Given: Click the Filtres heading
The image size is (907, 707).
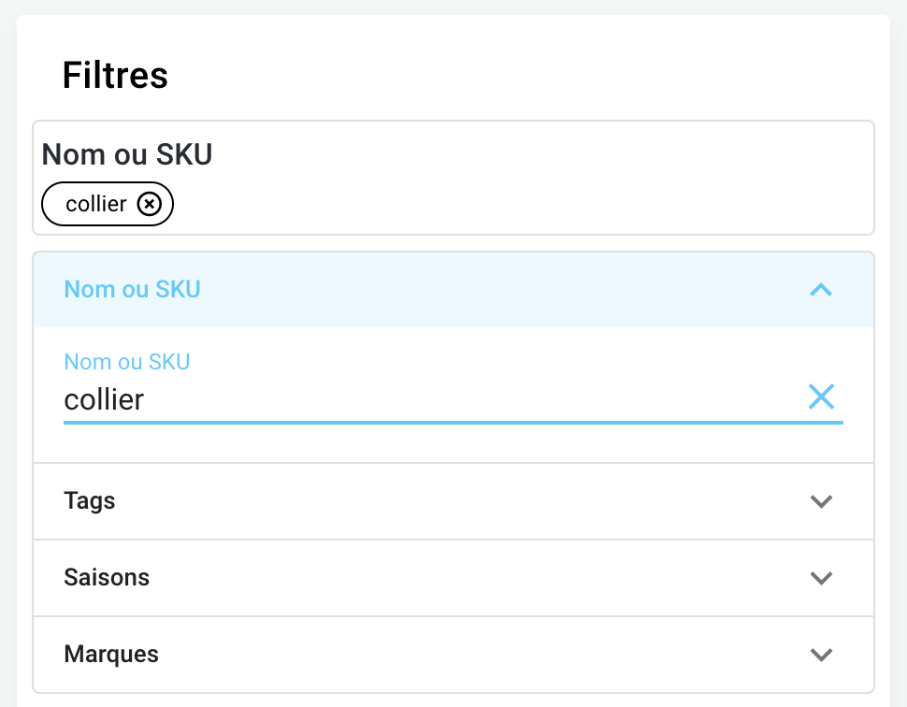Looking at the screenshot, I should 115,75.
